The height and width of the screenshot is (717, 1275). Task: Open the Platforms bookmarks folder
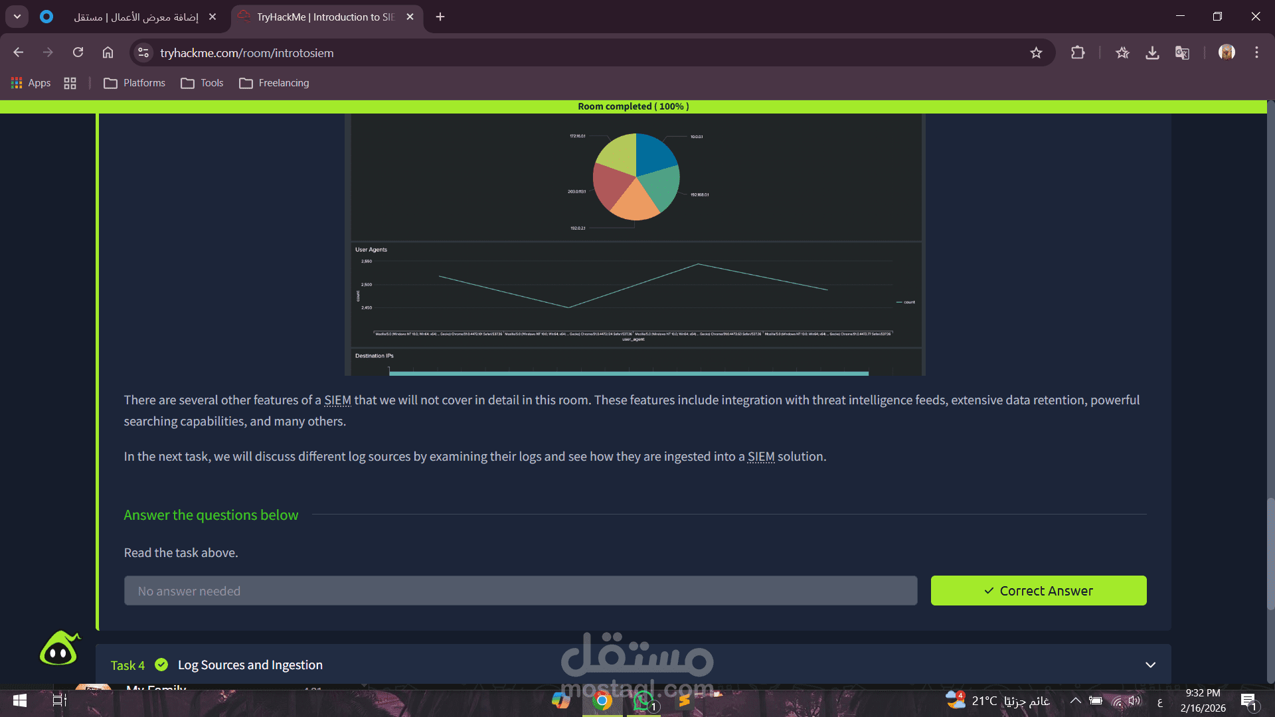pos(135,83)
